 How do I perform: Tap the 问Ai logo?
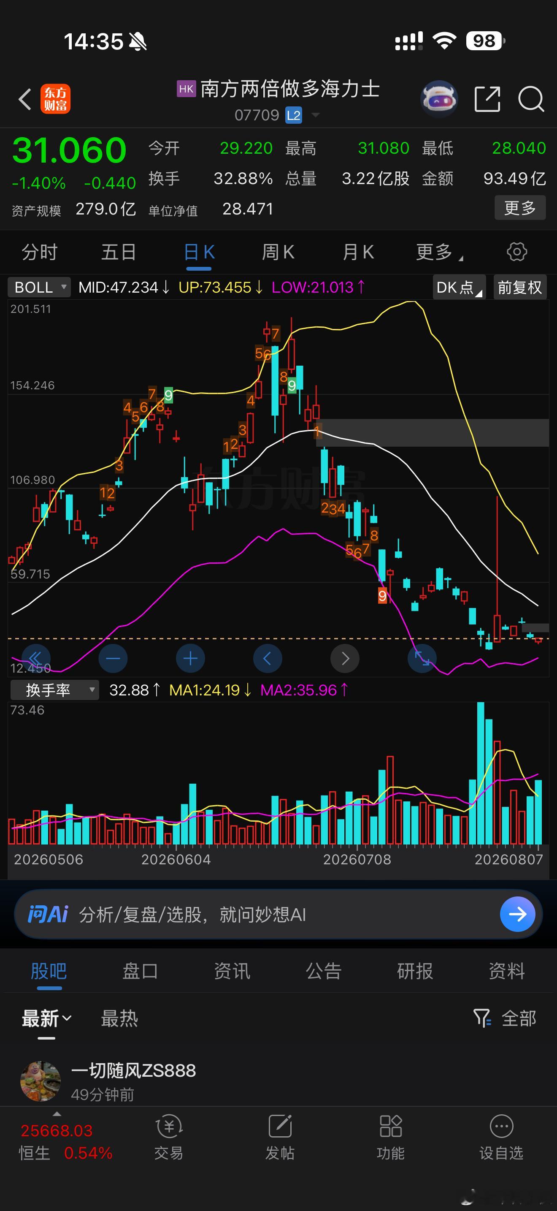click(x=48, y=914)
